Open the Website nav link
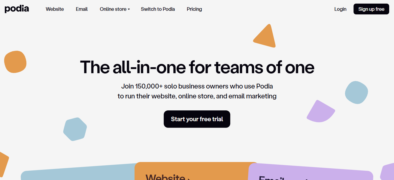 point(55,9)
